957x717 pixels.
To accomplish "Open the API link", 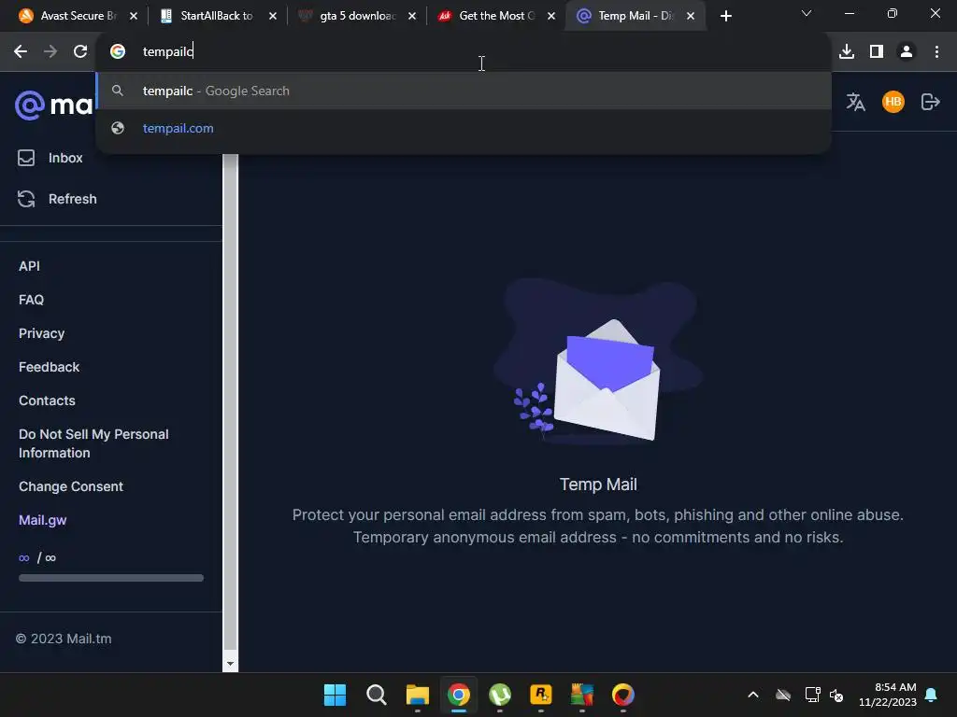I will pos(29,266).
